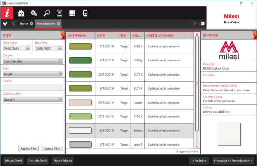Click the 3060g colour cell
Screen dimensions: 257x166
tap(138, 61)
